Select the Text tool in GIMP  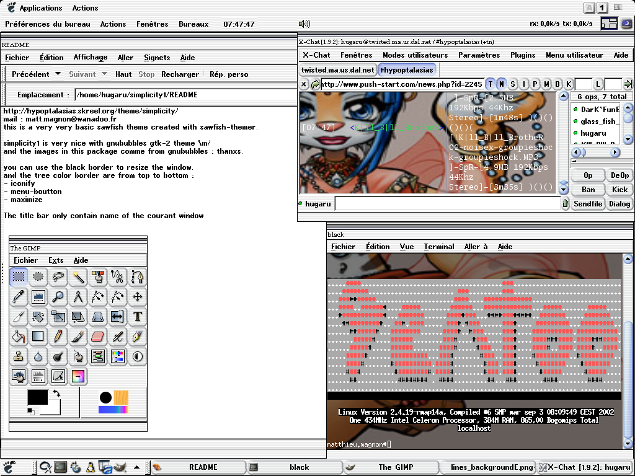tap(137, 317)
